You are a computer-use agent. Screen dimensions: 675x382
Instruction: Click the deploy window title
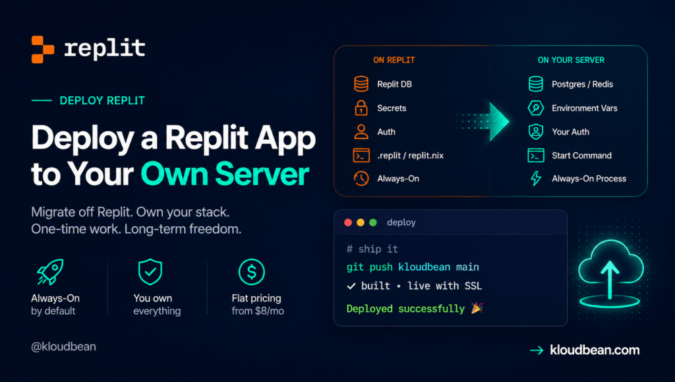tap(401, 222)
